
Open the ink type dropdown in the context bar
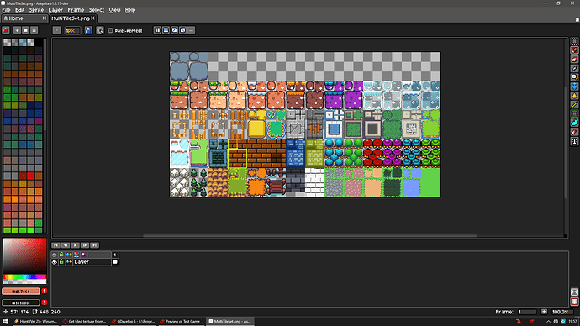(x=88, y=30)
